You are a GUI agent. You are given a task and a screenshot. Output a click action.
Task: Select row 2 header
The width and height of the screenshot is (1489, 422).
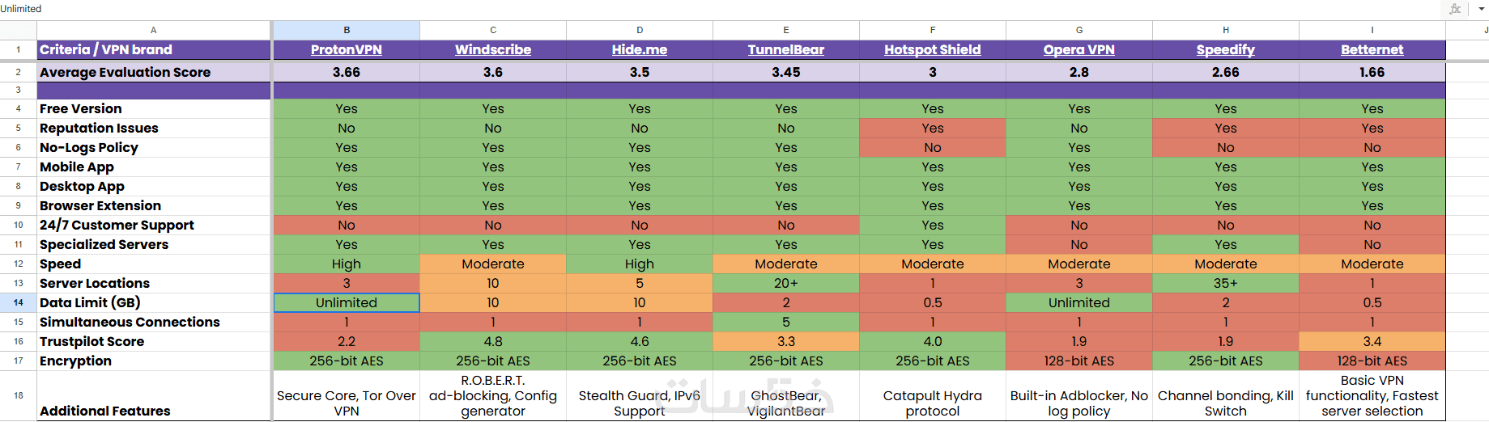coord(18,72)
